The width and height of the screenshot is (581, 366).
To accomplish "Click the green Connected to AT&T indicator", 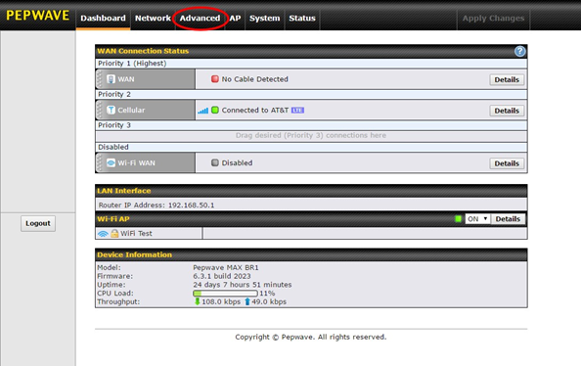I will pos(215,111).
